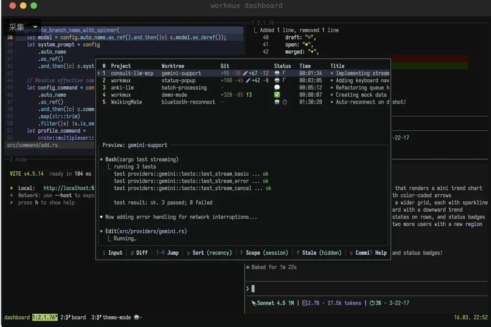Image resolution: width=491 pixels, height=327 pixels.
Task: Switch to the 2: board tmux window
Action: tap(73, 317)
